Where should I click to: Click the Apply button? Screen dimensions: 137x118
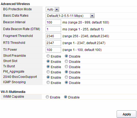(x=126, y=114)
